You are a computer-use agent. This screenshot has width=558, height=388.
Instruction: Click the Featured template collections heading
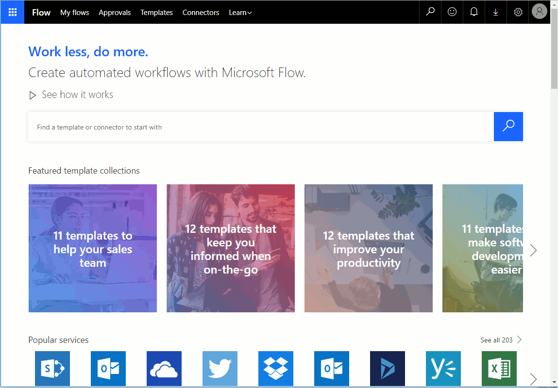tap(84, 171)
